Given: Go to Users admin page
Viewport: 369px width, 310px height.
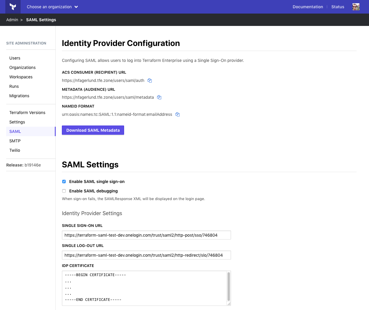Looking at the screenshot, I should 15,58.
